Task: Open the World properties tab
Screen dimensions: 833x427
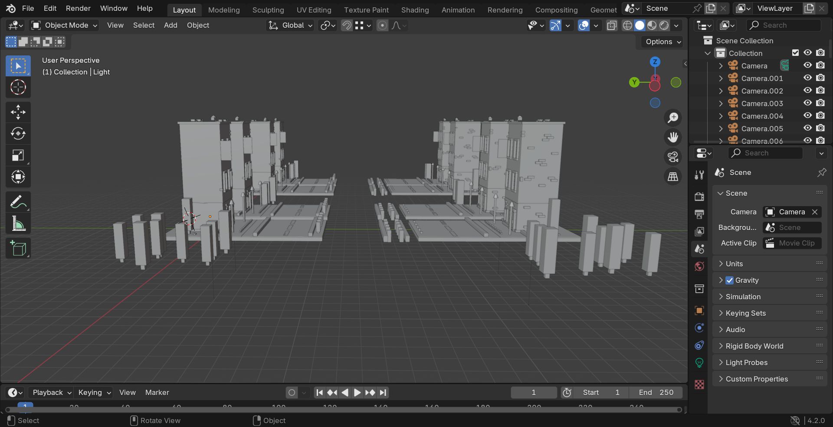Action: coord(699,266)
